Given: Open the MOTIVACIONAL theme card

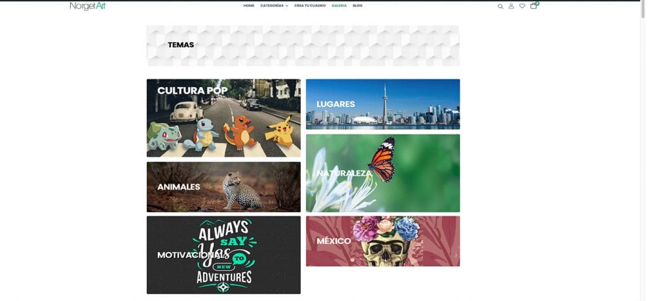Looking at the screenshot, I should click(x=223, y=254).
